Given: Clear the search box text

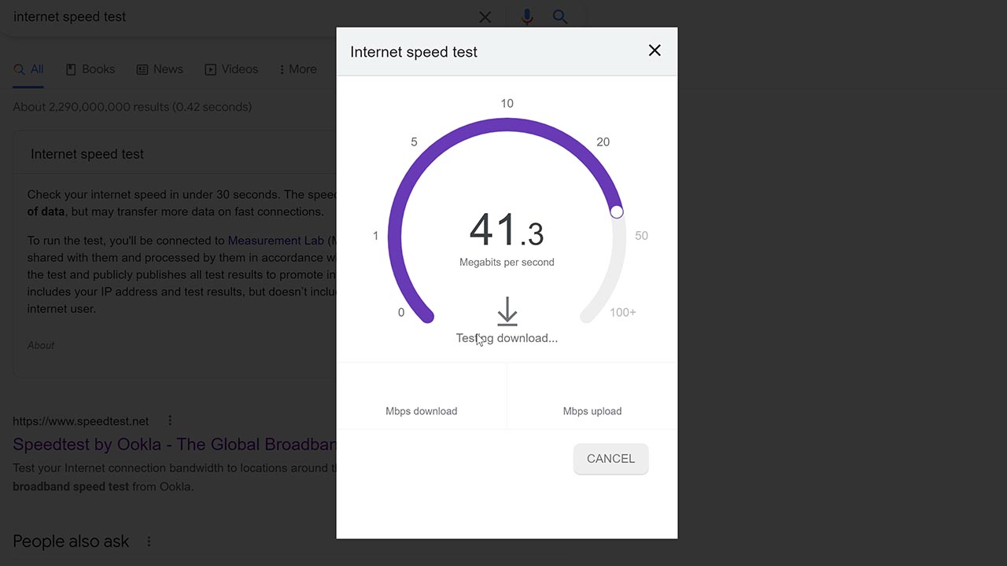Looking at the screenshot, I should click(485, 17).
